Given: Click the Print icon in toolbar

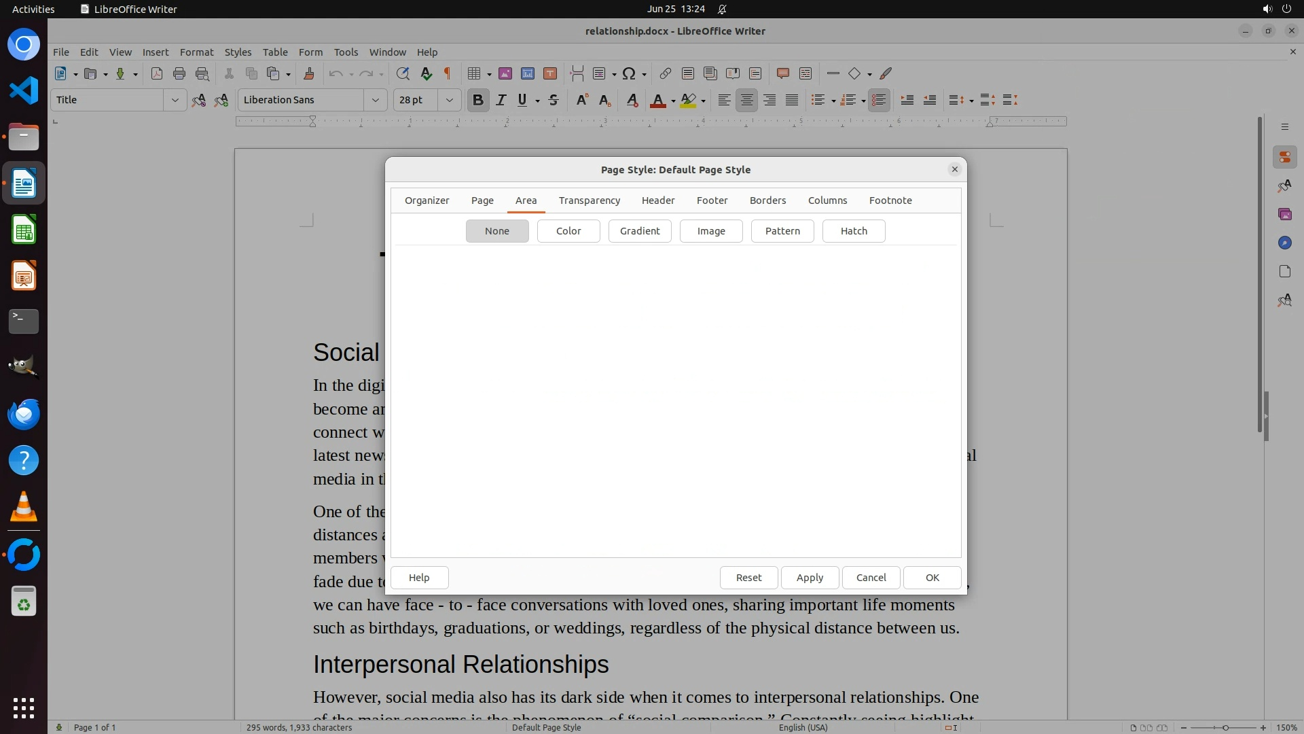Looking at the screenshot, I should [179, 73].
